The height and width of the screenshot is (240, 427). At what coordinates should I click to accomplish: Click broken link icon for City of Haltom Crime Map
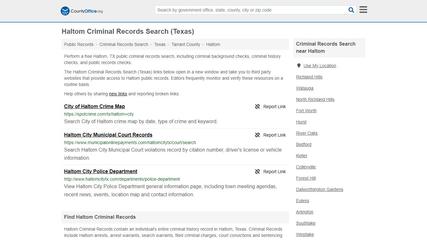point(257,107)
